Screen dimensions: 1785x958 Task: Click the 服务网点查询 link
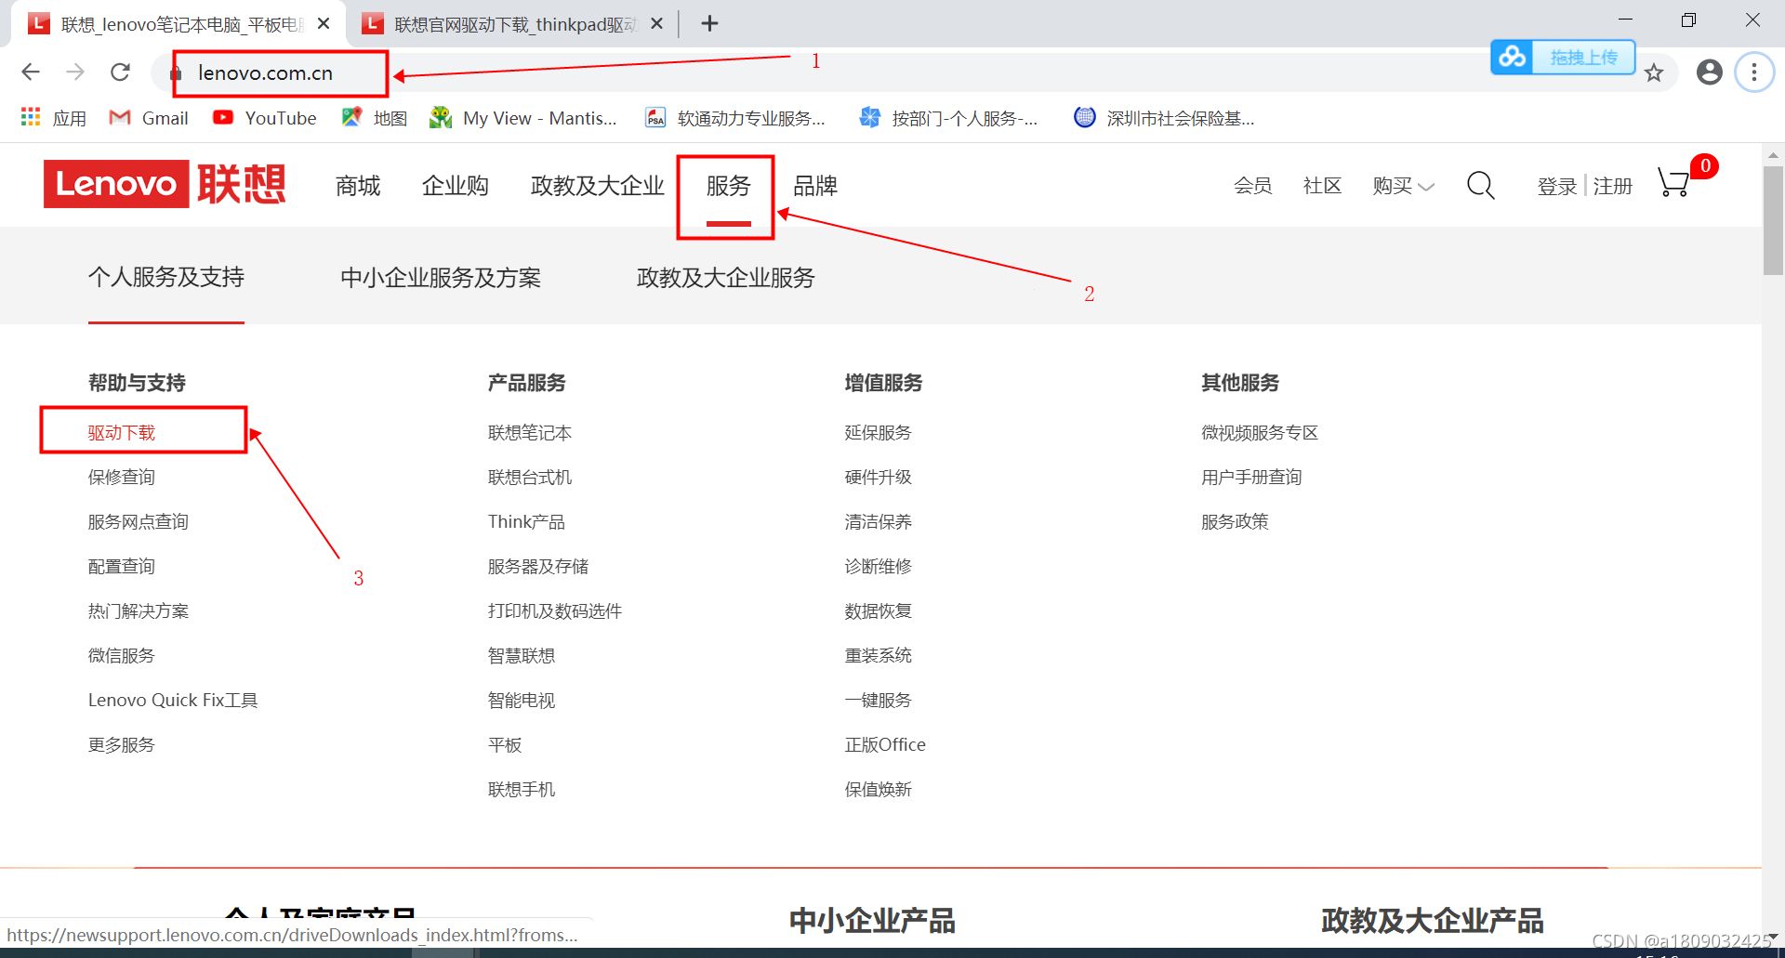(x=139, y=522)
